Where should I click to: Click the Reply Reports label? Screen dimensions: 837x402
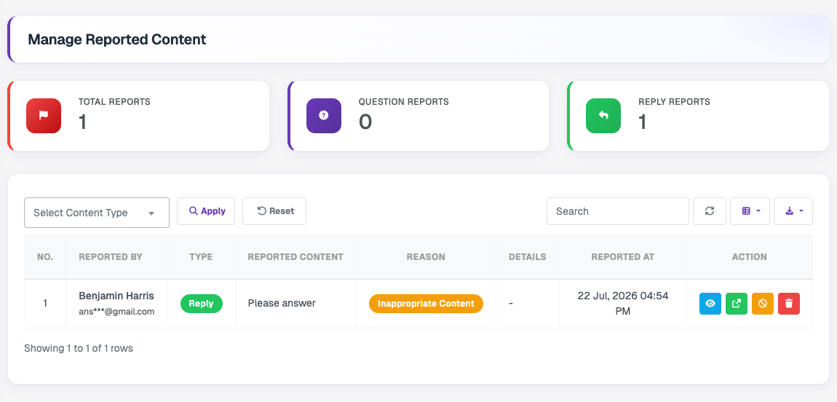pyautogui.click(x=674, y=101)
